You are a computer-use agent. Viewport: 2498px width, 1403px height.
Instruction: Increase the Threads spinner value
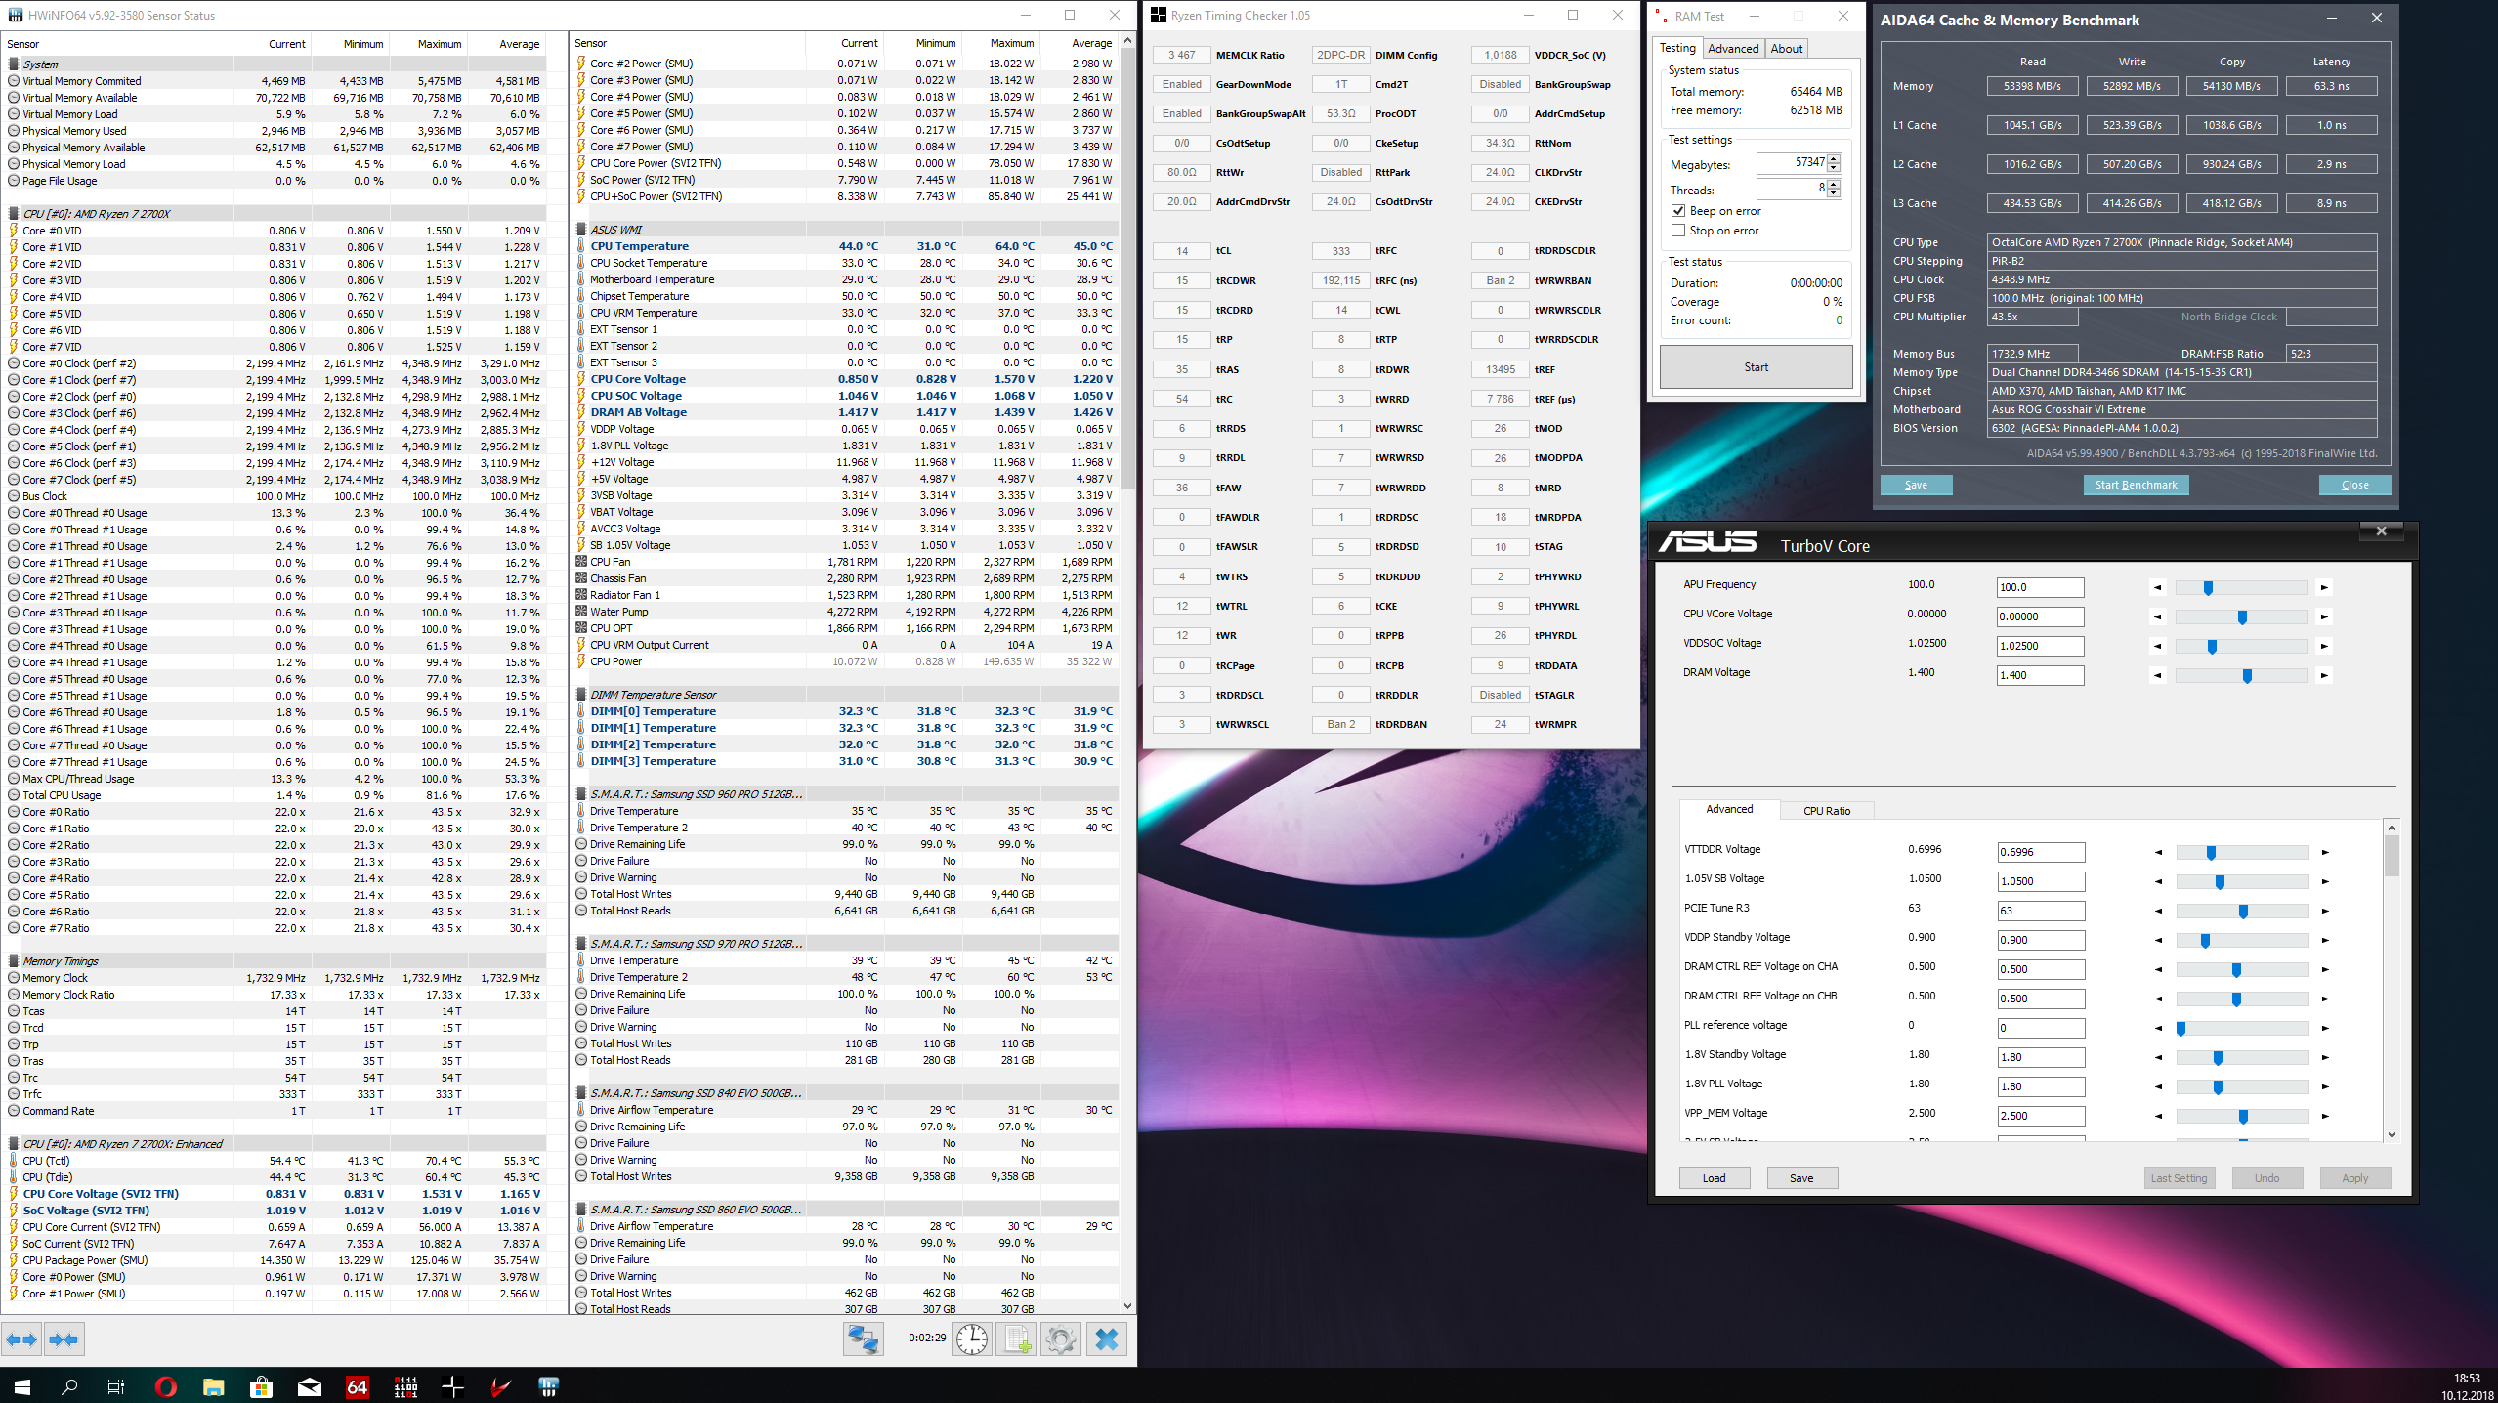tap(1834, 185)
